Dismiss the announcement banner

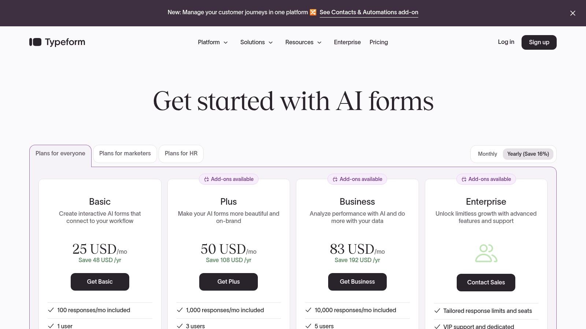click(572, 13)
